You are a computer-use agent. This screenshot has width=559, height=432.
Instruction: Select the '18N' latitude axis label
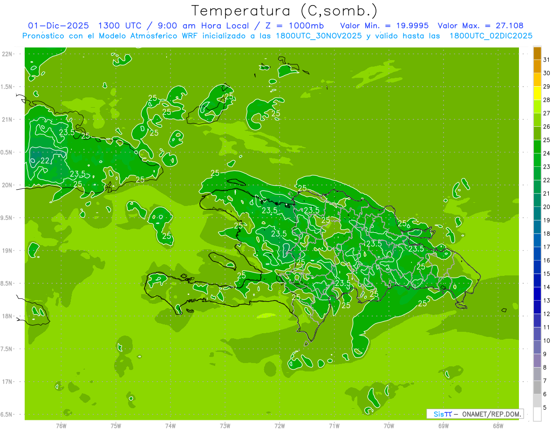click(8, 316)
